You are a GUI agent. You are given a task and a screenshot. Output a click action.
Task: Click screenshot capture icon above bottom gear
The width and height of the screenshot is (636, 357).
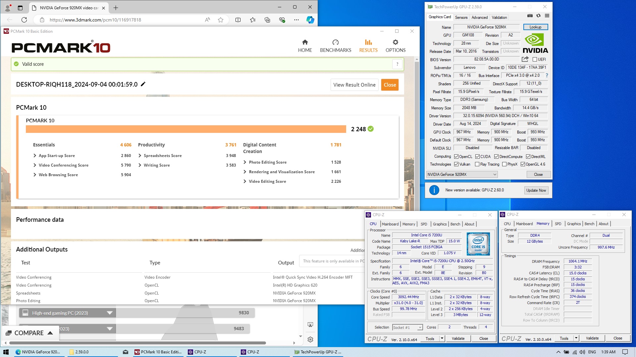point(310,325)
